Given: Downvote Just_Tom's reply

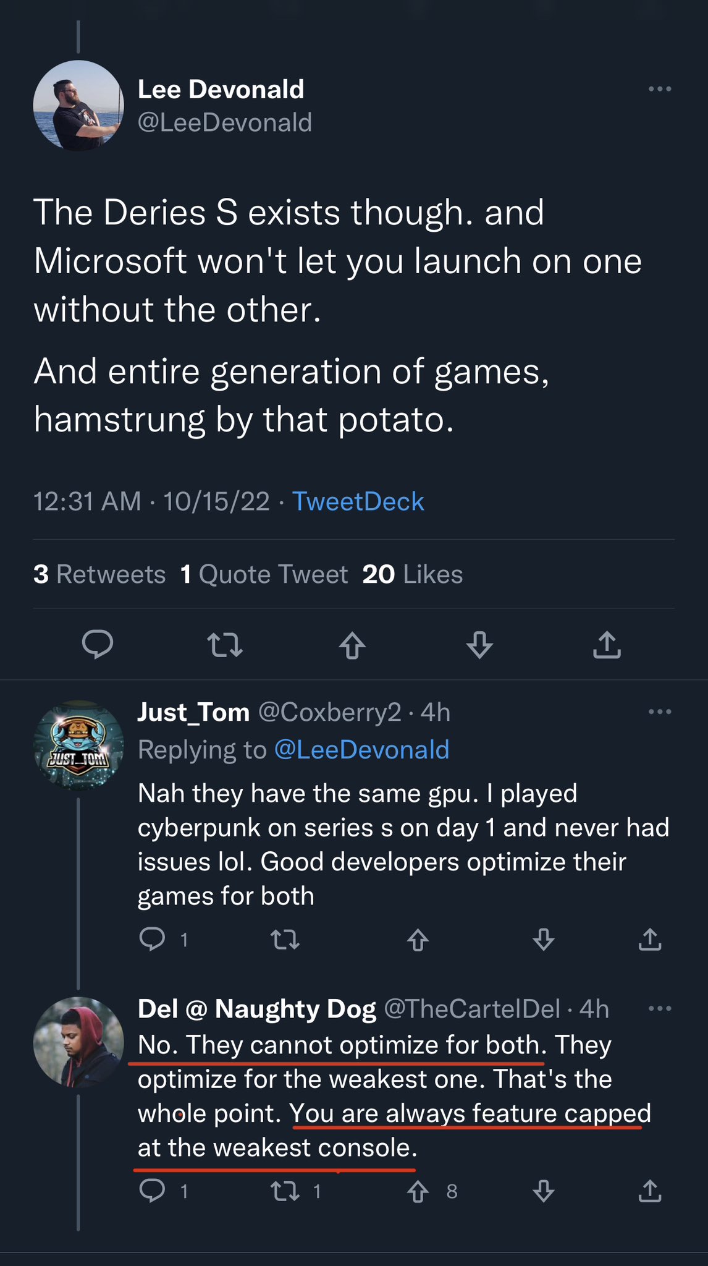Looking at the screenshot, I should point(544,940).
